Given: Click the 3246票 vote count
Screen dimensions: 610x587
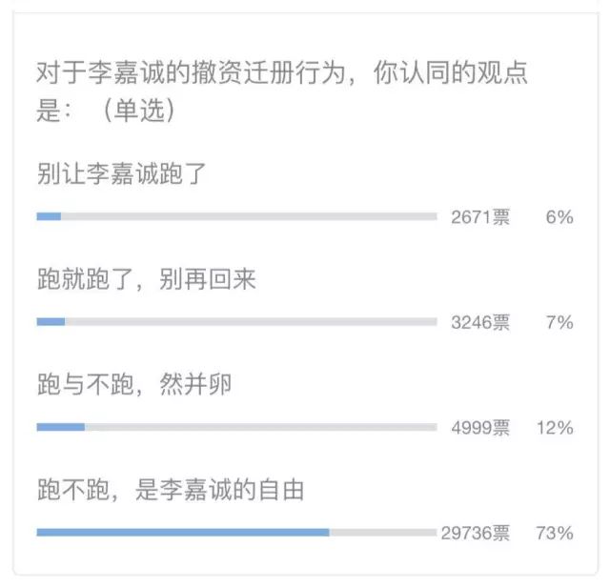Looking at the screenshot, I should (x=480, y=322).
